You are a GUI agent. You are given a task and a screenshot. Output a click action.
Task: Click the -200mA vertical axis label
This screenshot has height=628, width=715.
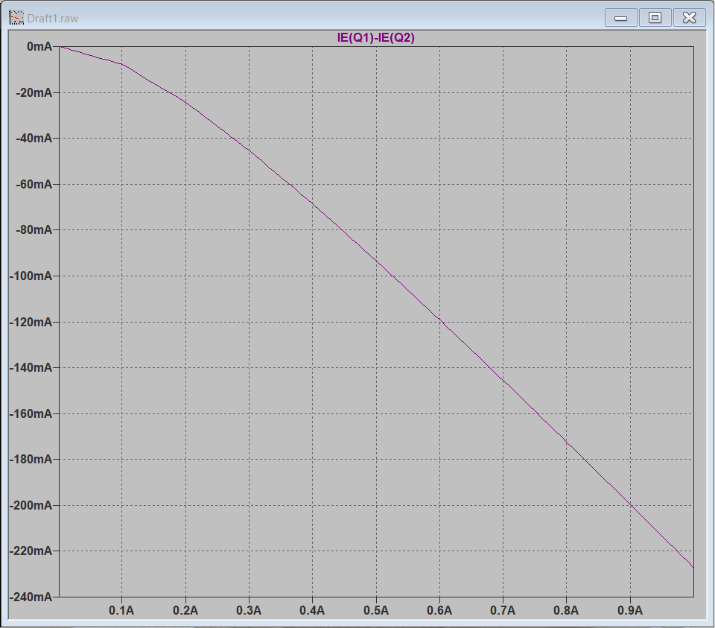(31, 505)
